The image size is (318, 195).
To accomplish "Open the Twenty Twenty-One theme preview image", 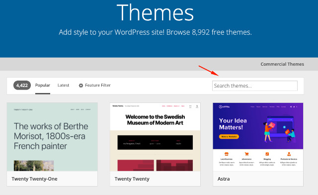I will coord(52,137).
